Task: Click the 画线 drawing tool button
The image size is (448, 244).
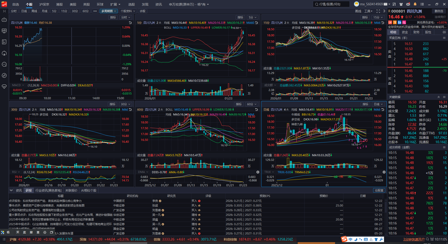Action: click(x=358, y=11)
